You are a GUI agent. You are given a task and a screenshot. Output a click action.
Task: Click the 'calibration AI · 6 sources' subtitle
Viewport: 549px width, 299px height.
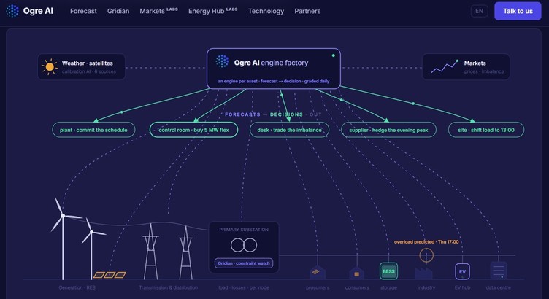[x=89, y=71]
